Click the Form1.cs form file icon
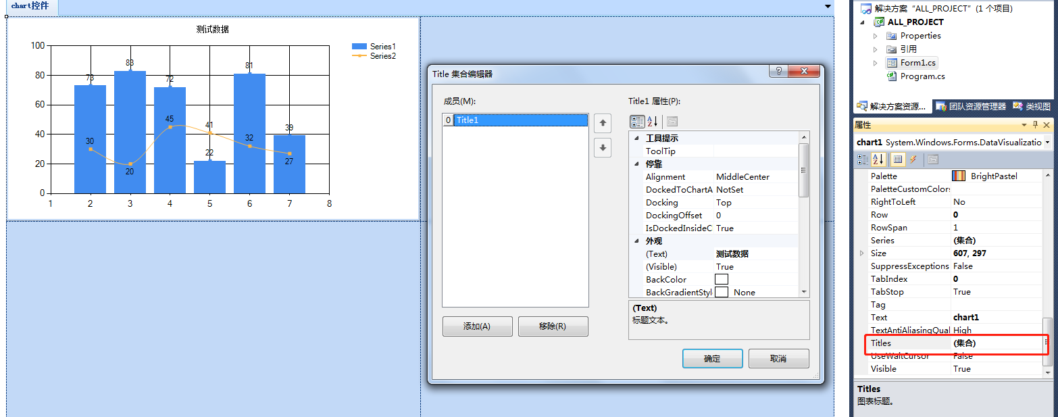The width and height of the screenshot is (1058, 417). click(x=892, y=63)
